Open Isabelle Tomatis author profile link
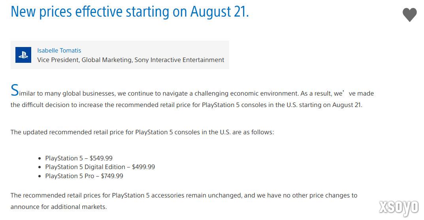 pyautogui.click(x=59, y=51)
